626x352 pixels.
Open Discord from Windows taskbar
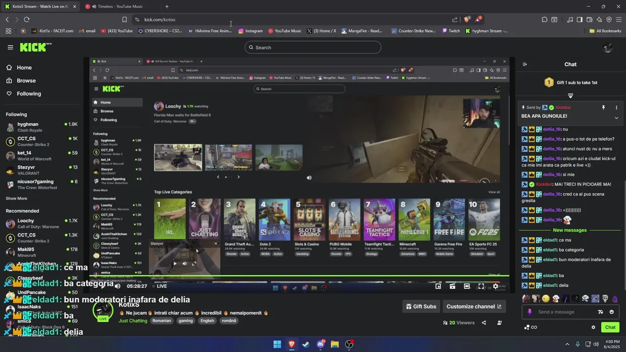tap(321, 344)
